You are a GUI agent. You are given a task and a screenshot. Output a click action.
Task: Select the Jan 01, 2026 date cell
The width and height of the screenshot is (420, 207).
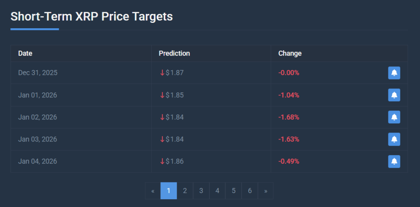pyautogui.click(x=37, y=95)
